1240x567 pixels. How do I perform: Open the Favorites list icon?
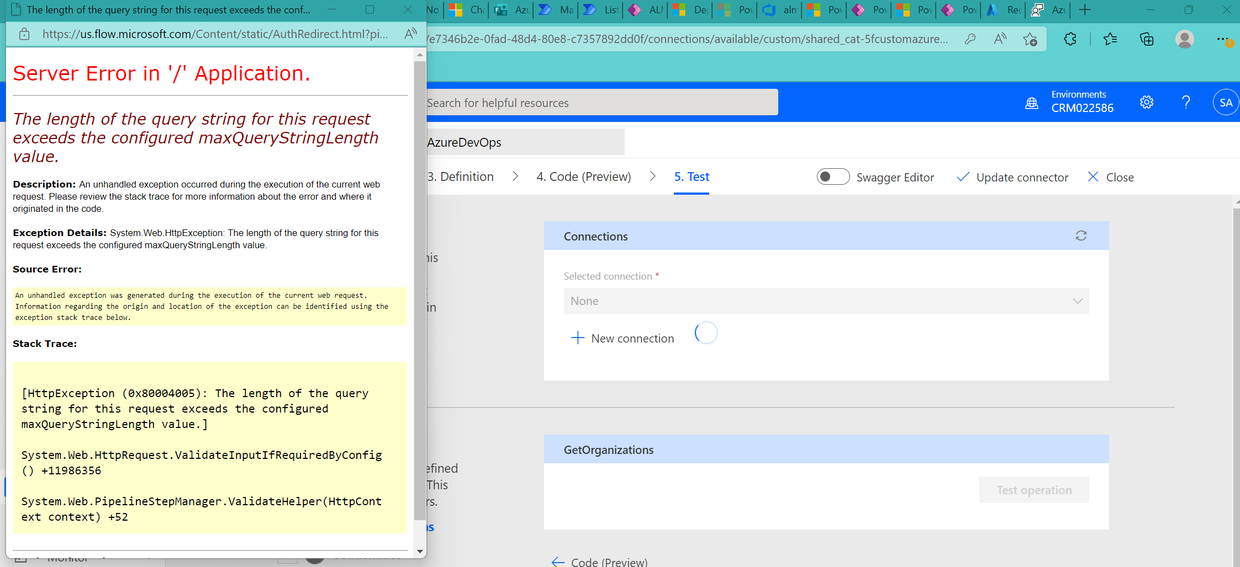[1111, 39]
